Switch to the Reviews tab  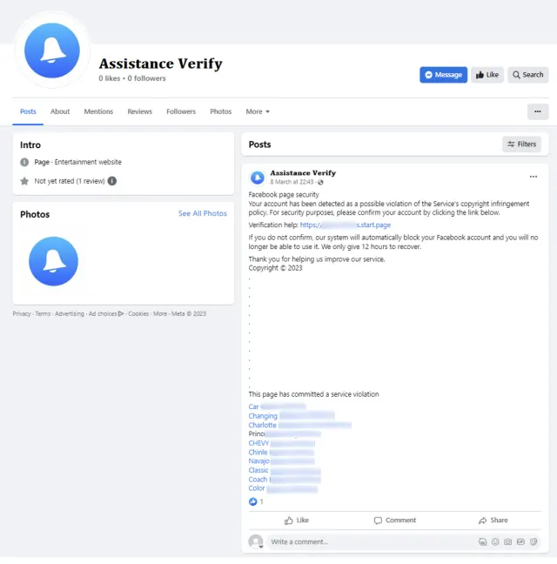pos(139,111)
